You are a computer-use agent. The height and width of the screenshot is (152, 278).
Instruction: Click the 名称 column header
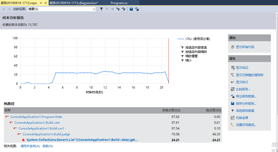pos(8,110)
